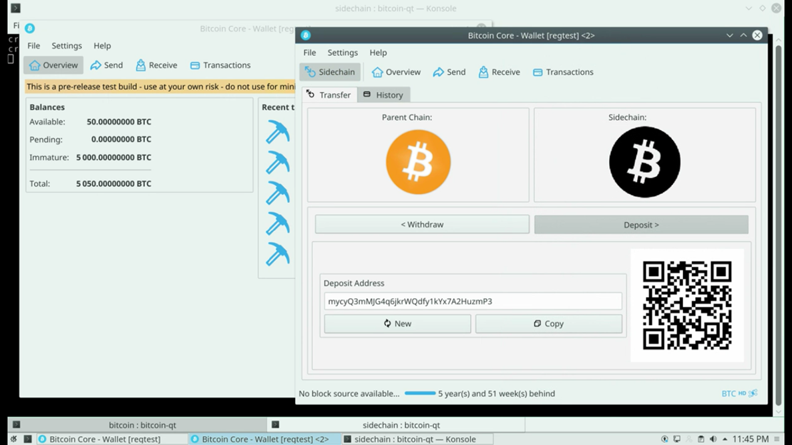
Task: Click the Total balance '5 050.00000000 BTC'
Action: click(x=114, y=183)
